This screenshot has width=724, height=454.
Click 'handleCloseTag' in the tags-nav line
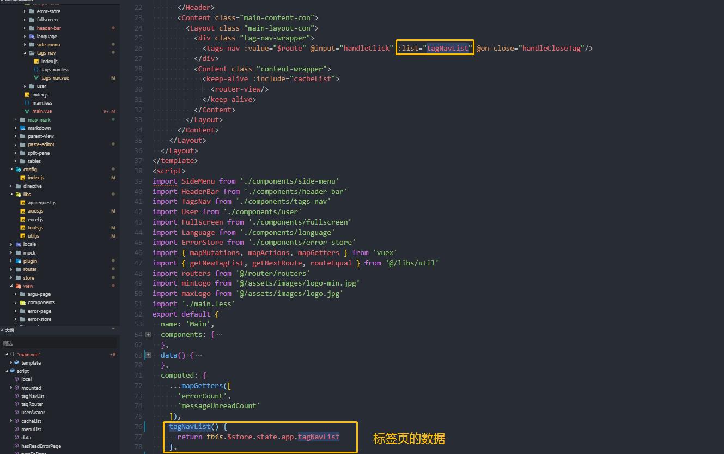coord(552,48)
